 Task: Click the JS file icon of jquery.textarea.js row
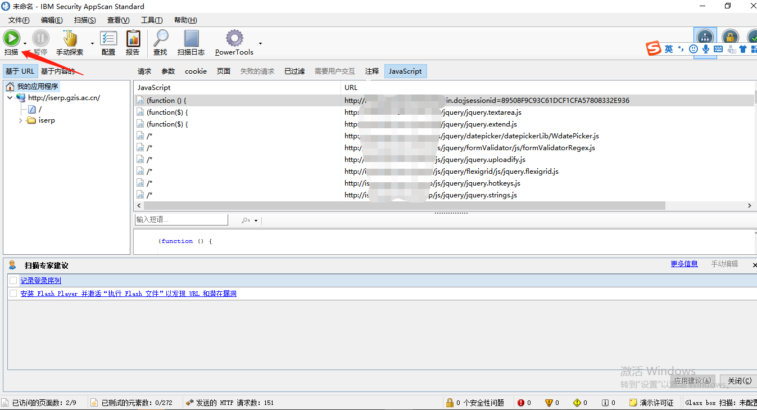[x=140, y=112]
